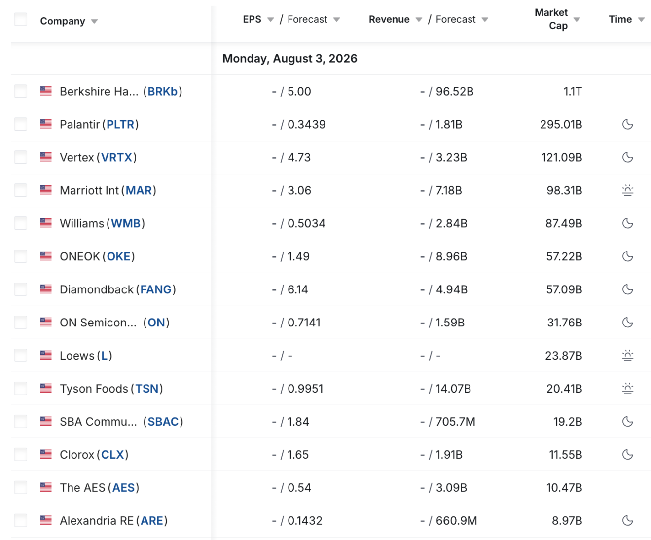Click the sunrise icon in Tyson Foods row

click(627, 389)
